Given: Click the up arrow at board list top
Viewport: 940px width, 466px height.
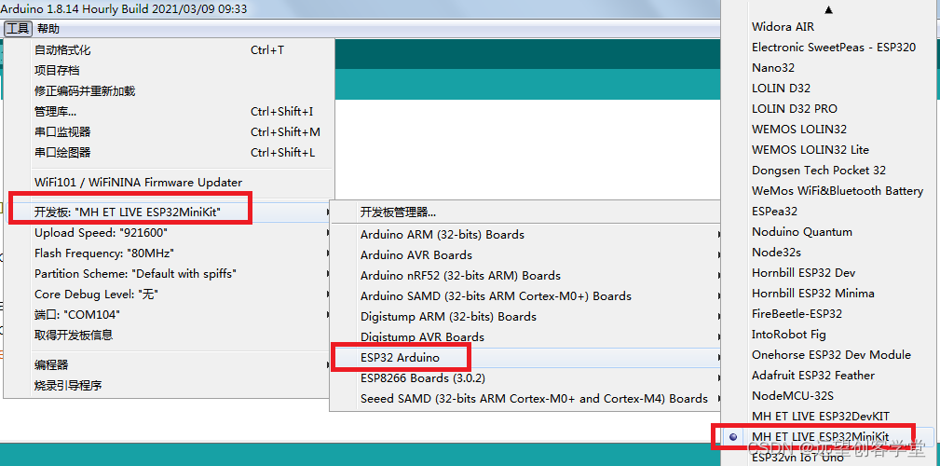Looking at the screenshot, I should pos(829,9).
